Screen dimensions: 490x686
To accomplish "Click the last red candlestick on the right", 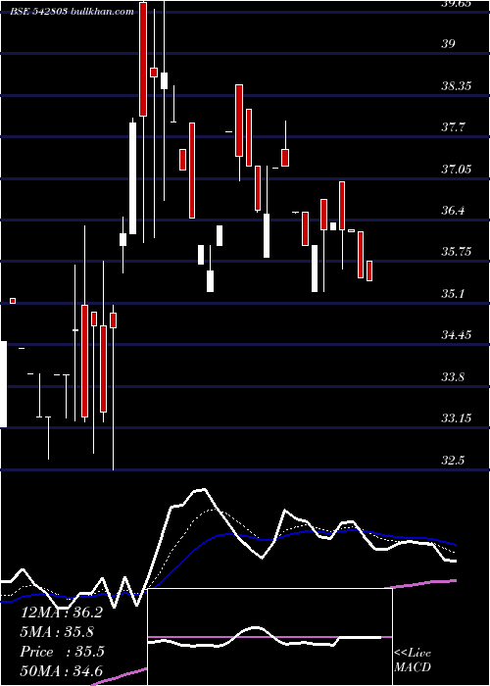I will point(369,270).
